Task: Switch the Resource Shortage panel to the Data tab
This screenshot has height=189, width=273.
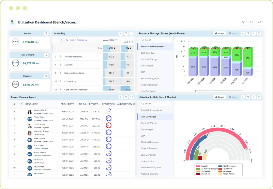Action: pos(233,33)
